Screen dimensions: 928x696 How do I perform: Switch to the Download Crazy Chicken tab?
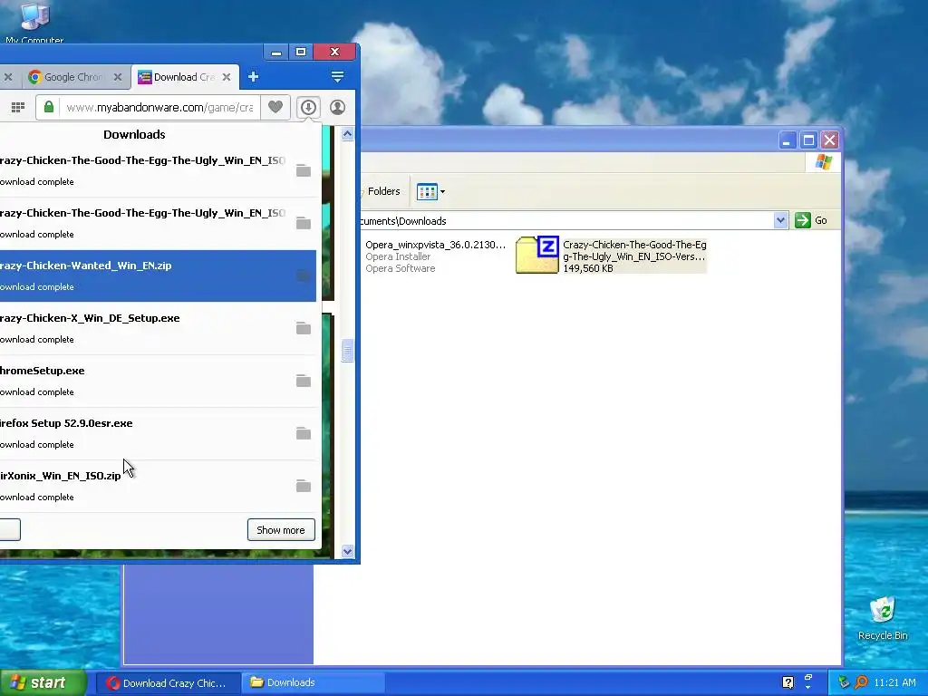pyautogui.click(x=185, y=77)
